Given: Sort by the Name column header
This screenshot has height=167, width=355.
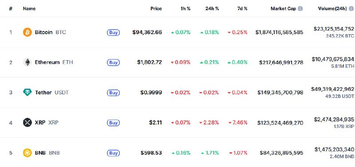Looking at the screenshot, I should (x=29, y=8).
